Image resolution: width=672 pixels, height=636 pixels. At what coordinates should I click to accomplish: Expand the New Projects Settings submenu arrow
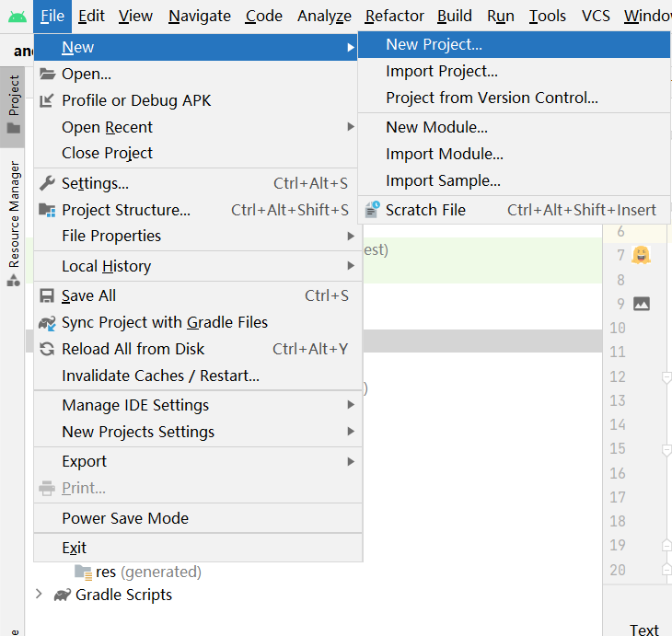(351, 432)
